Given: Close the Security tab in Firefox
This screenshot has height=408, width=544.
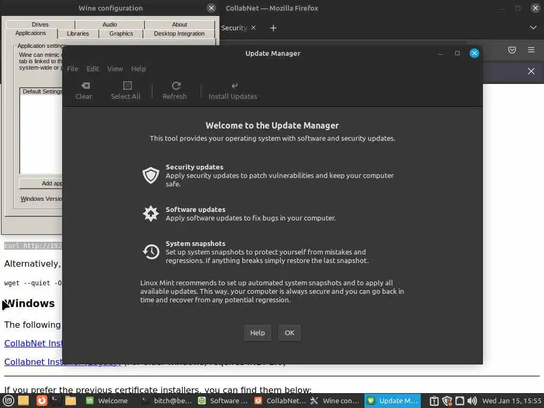Looking at the screenshot, I should coord(253,28).
